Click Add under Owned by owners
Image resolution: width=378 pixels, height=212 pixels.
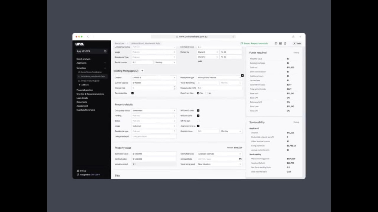[x=200, y=61]
